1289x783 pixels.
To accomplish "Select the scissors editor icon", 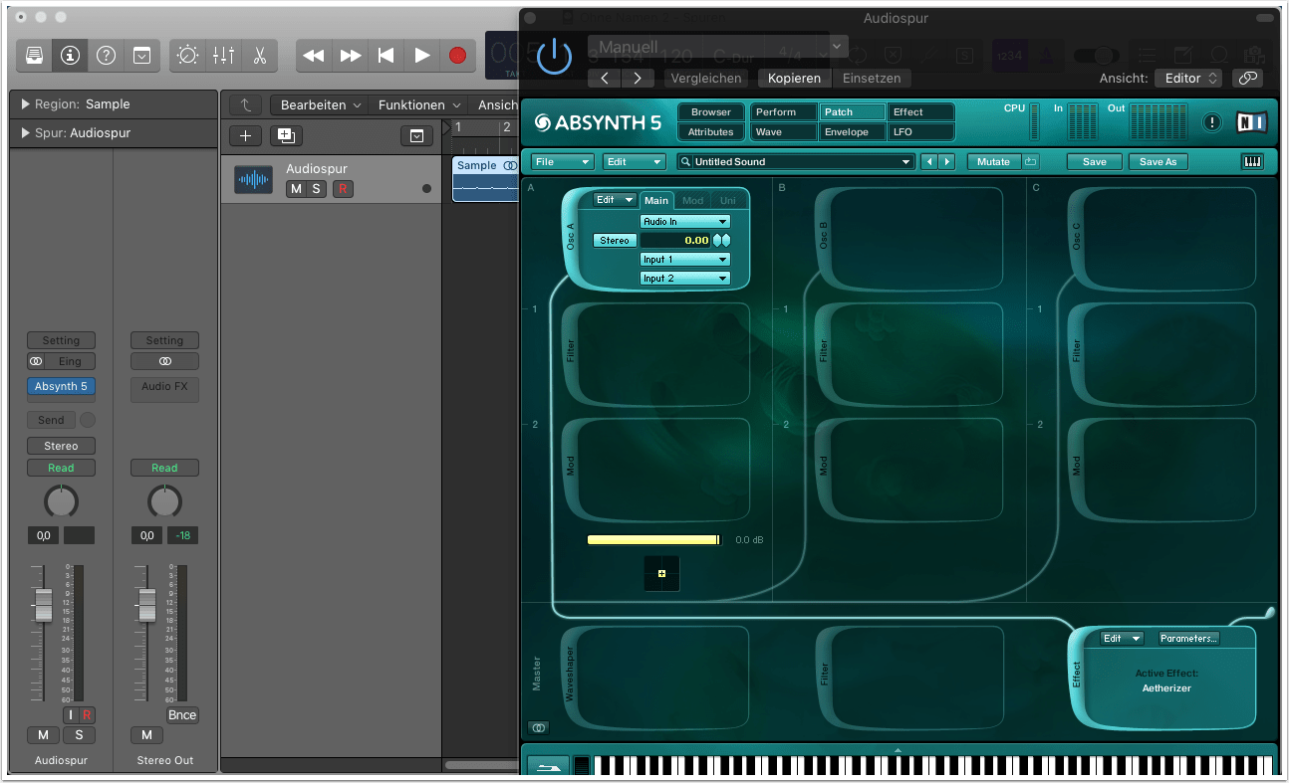I will [x=259, y=56].
